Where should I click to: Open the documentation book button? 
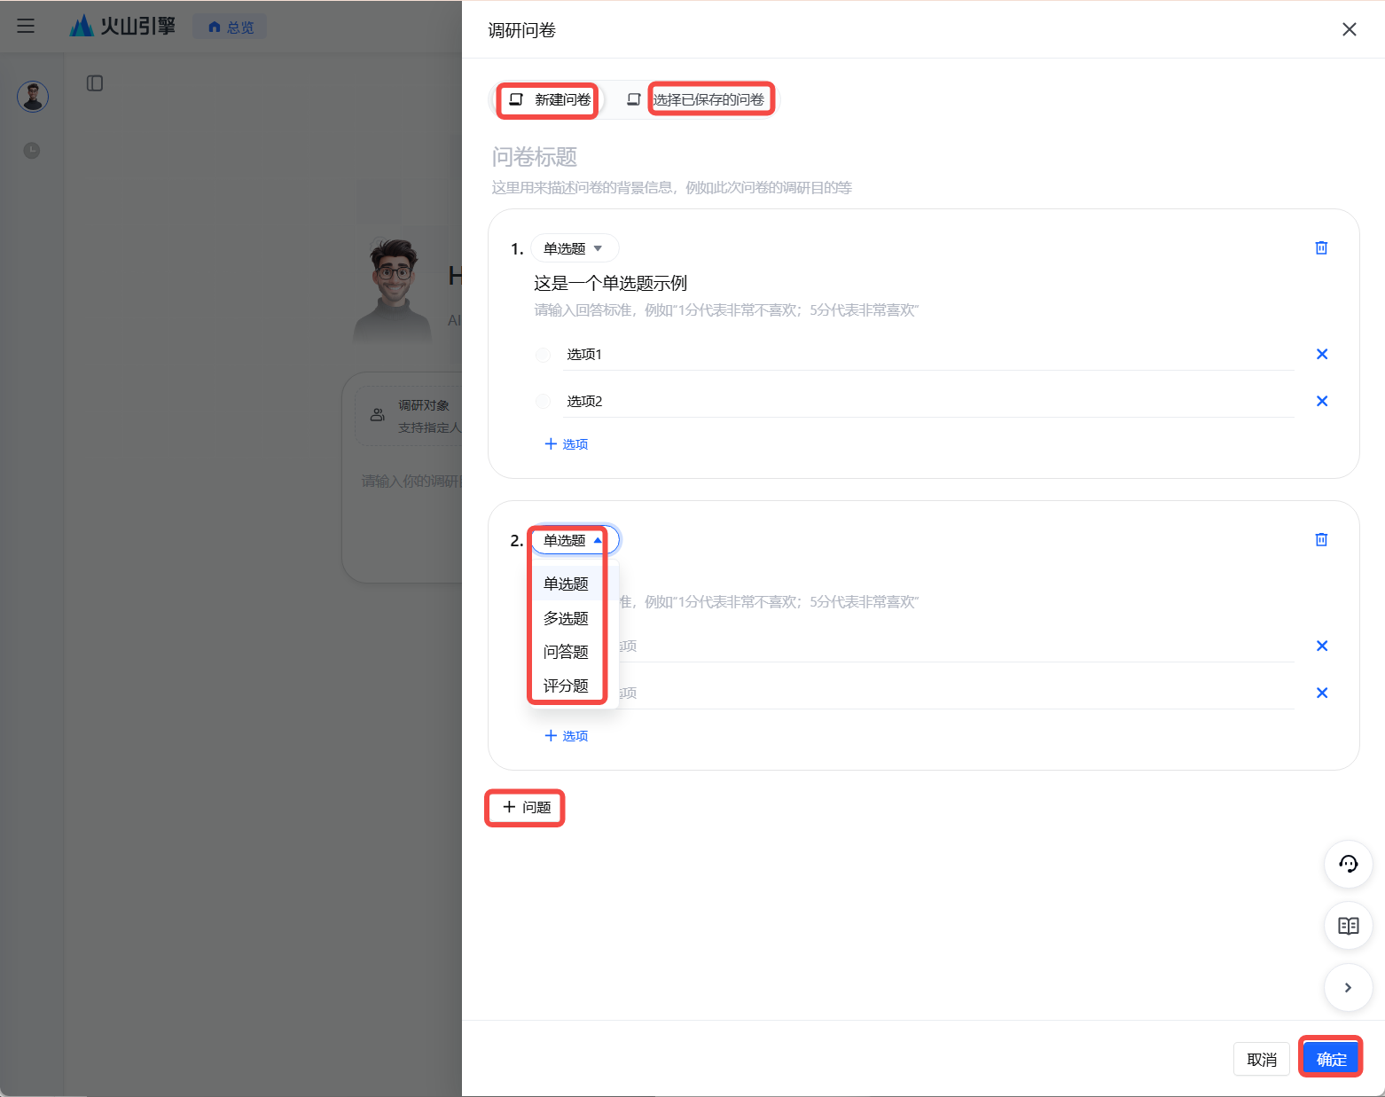point(1348,926)
